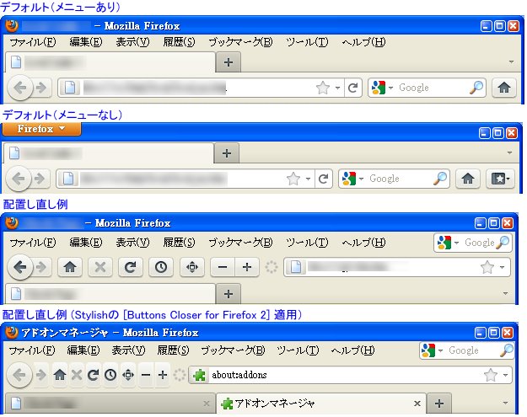The width and height of the screenshot is (527, 417).
Task: Click the Bookmarks button beside the Home icon
Action: (x=499, y=179)
